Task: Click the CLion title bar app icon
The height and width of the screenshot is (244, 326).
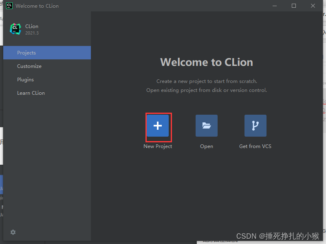Action: coord(9,6)
